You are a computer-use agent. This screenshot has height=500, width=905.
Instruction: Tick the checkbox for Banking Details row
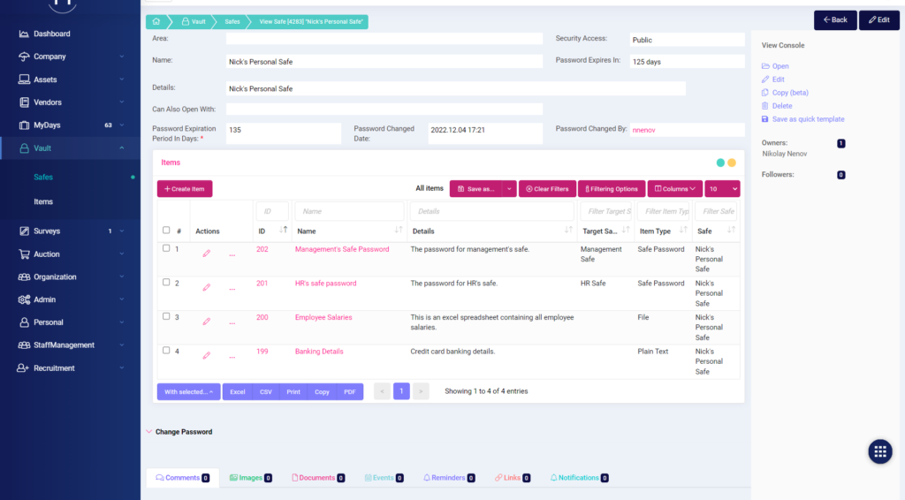tap(166, 351)
